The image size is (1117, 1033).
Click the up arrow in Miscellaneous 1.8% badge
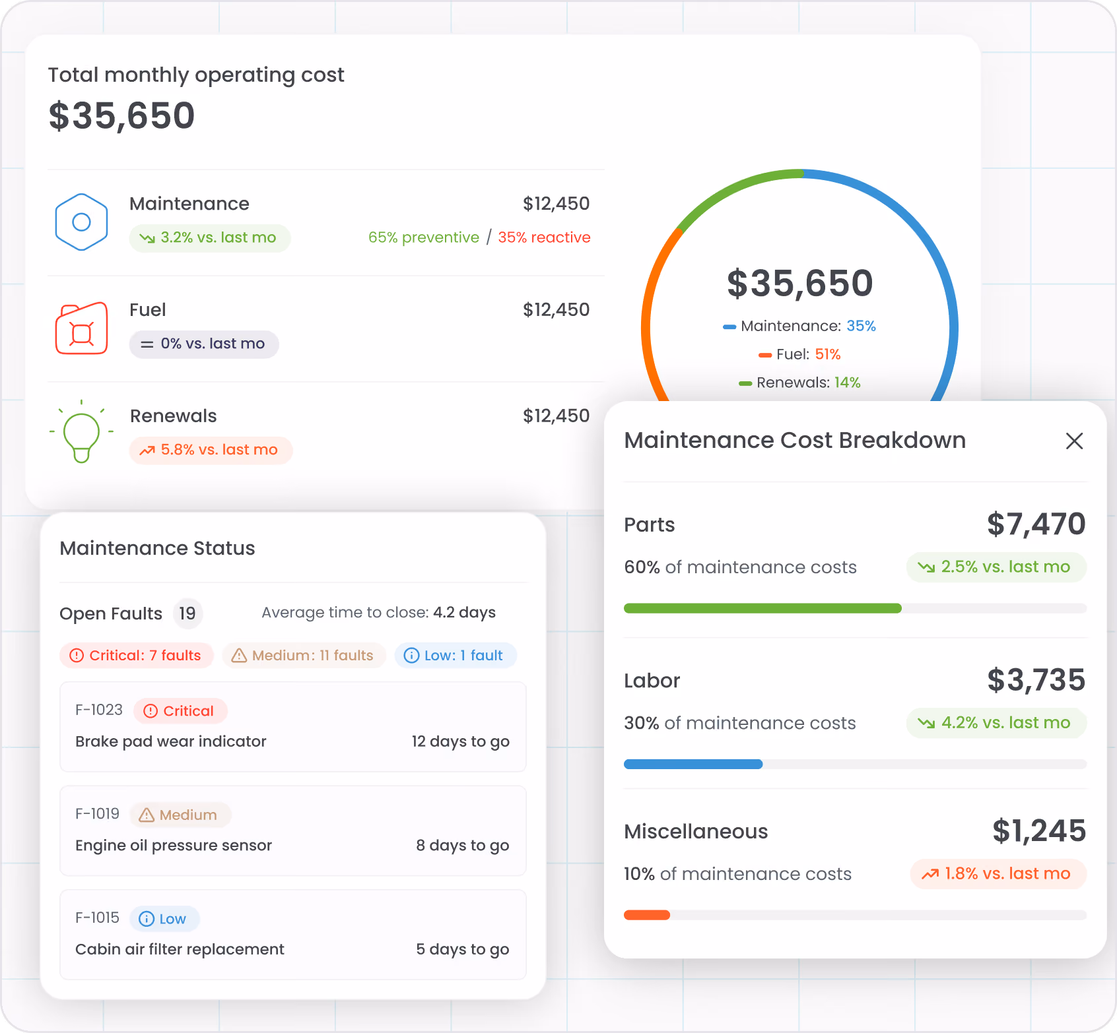point(930,874)
